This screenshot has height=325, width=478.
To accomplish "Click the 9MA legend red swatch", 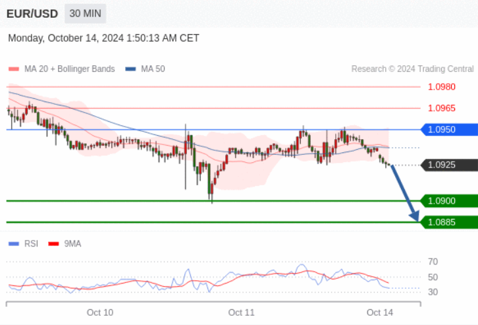I will coord(53,244).
